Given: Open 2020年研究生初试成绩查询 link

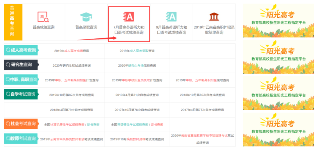Looking at the screenshot, I should coord(72,66).
